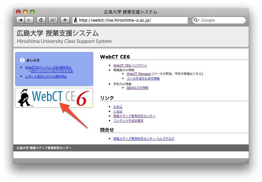Click the info icon beside おしらせ
262x182 pixels.
coord(22,60)
